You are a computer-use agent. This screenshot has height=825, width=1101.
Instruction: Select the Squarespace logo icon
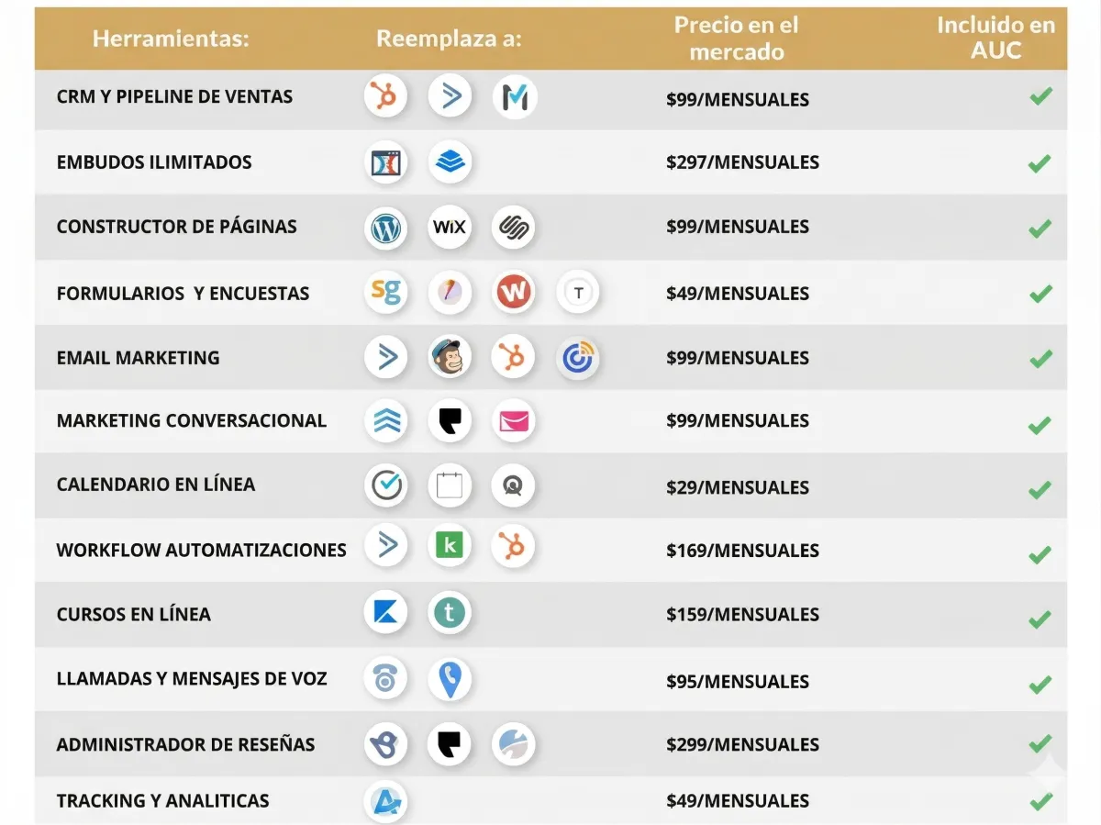point(513,228)
